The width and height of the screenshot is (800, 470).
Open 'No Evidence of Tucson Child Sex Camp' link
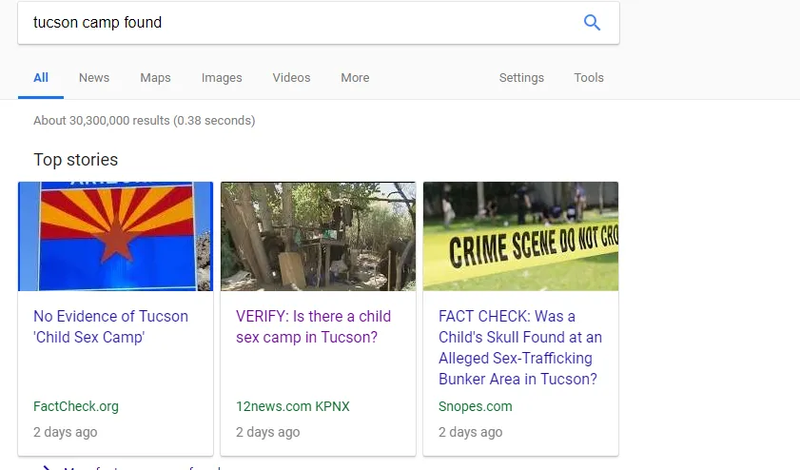coord(110,326)
